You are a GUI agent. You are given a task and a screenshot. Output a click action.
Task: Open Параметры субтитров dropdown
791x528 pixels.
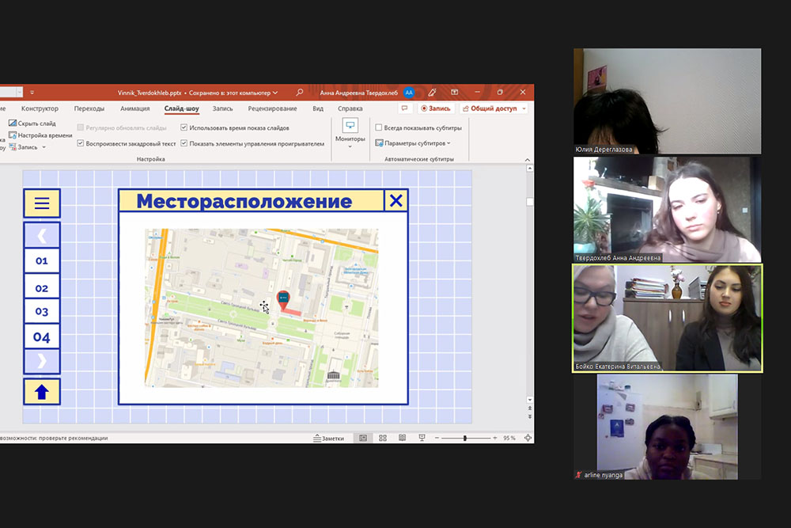413,143
